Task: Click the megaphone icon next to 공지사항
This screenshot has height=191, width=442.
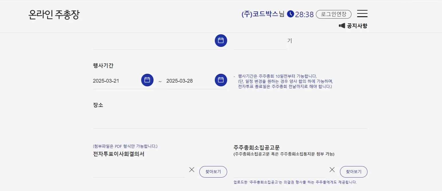Action: click(341, 25)
